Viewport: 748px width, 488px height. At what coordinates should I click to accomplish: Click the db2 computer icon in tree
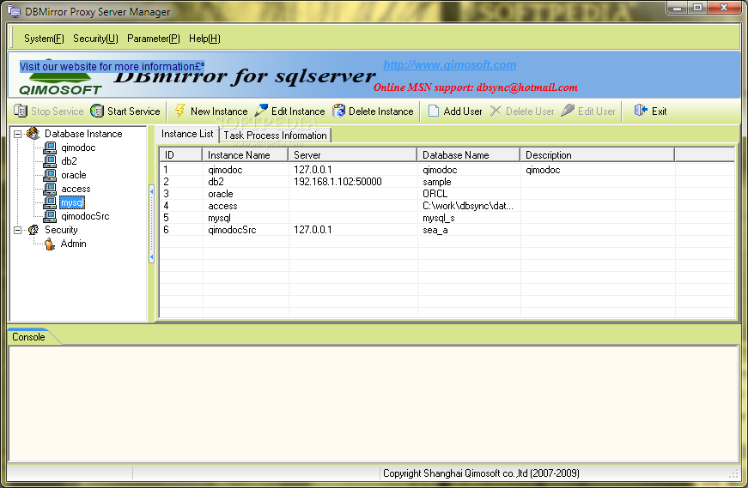coord(50,161)
